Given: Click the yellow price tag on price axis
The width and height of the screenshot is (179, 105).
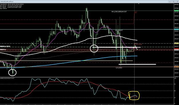Looking at the screenshot, I should [176, 44].
